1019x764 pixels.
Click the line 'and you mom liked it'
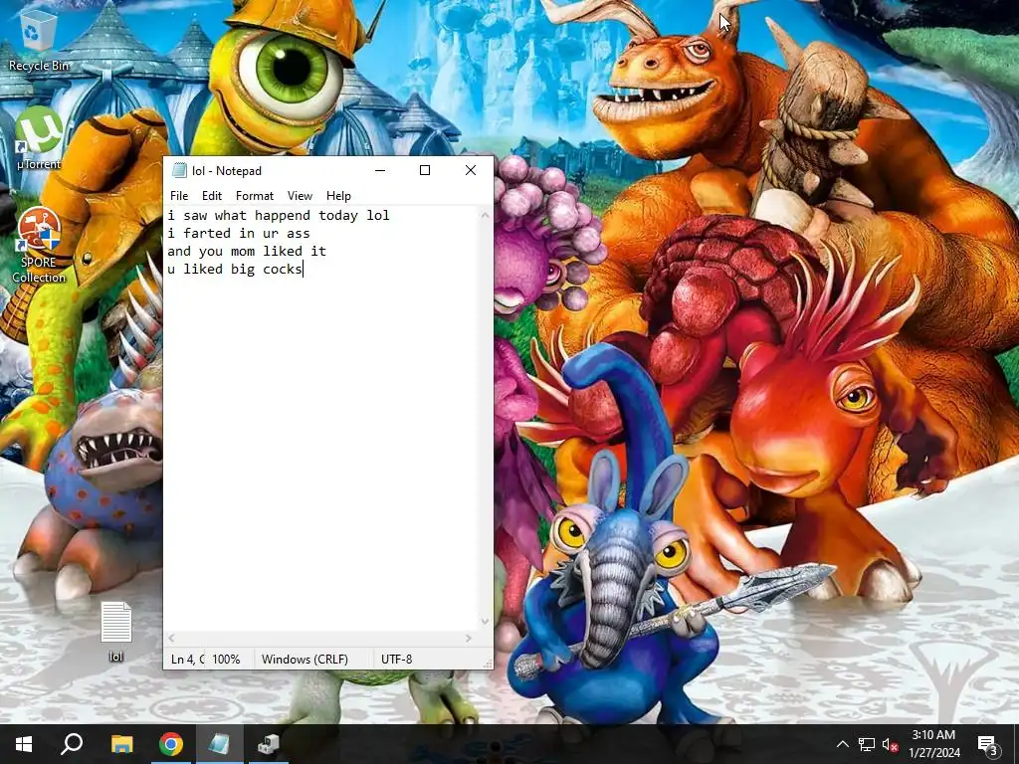coord(247,251)
